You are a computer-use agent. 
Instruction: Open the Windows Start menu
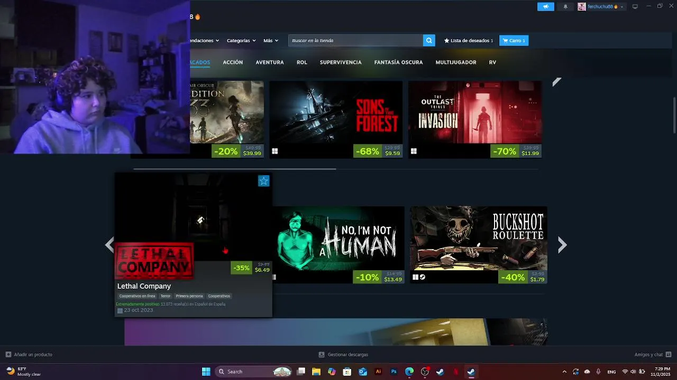pyautogui.click(x=206, y=372)
